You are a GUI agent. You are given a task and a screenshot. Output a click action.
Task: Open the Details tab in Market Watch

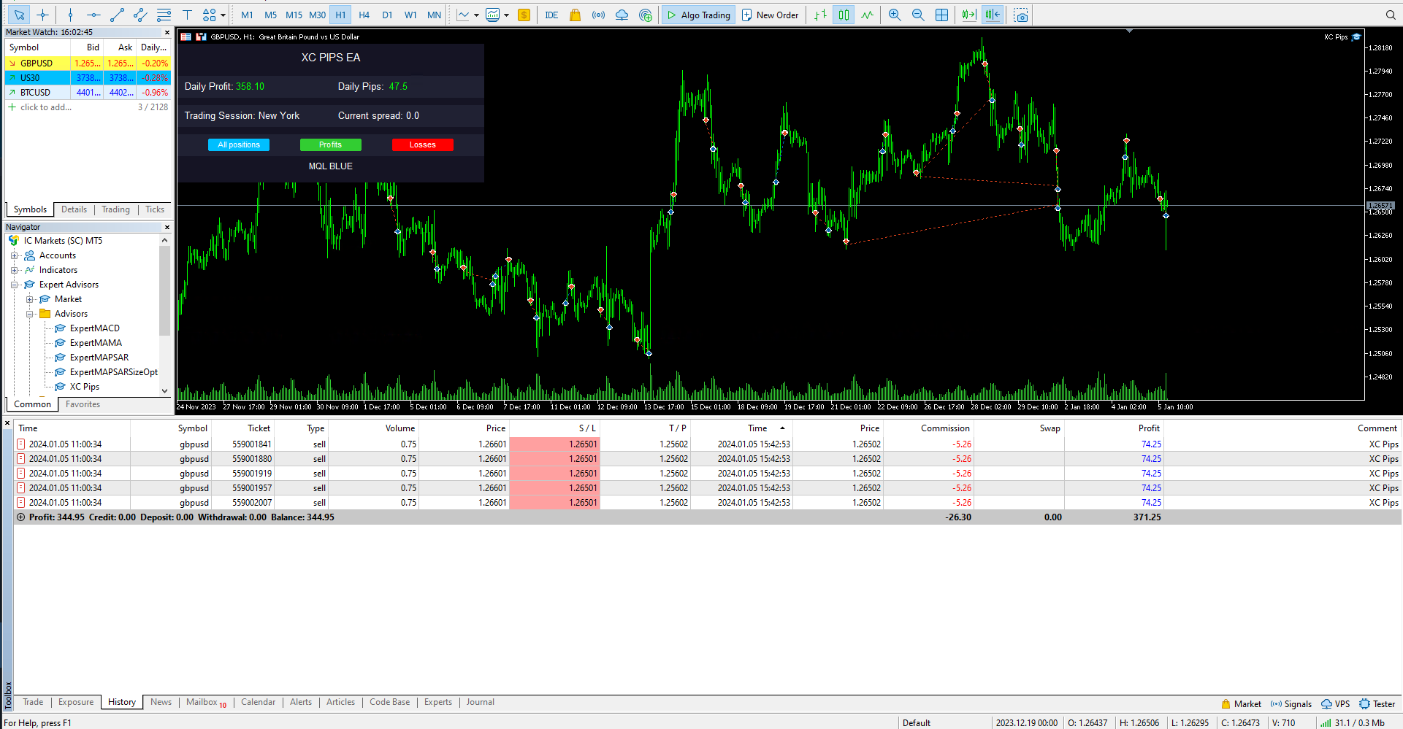pos(74,209)
